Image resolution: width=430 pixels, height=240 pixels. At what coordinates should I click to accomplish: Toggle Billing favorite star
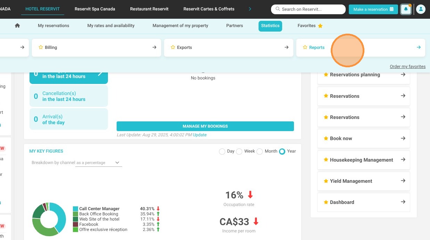[41, 47]
